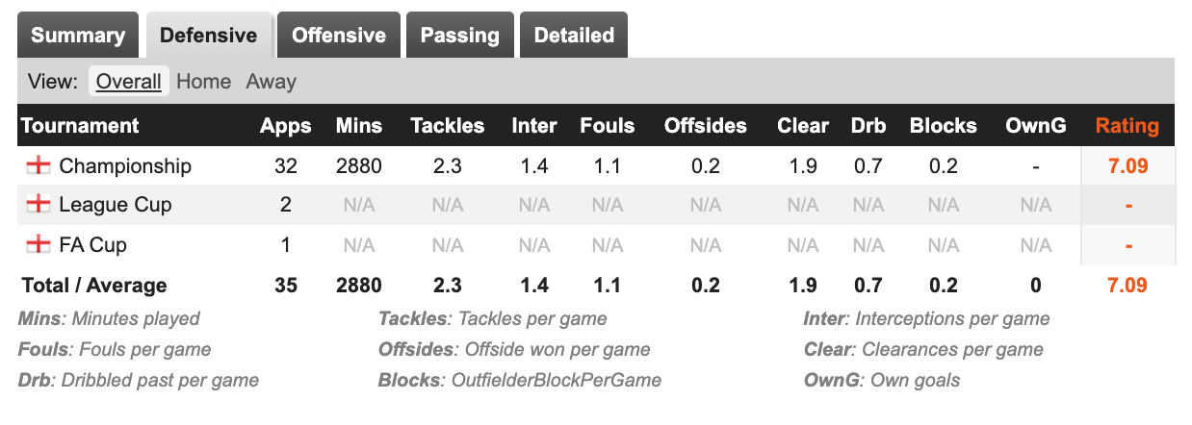Click the England flag beside Championship
The height and width of the screenshot is (425, 1192).
coord(38,166)
